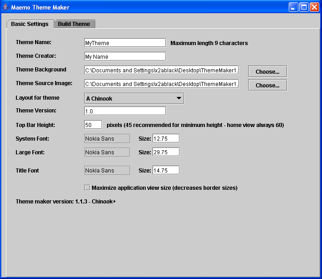This screenshot has width=322, height=279.
Task: Click Choose button for Theme Background
Action: (267, 71)
